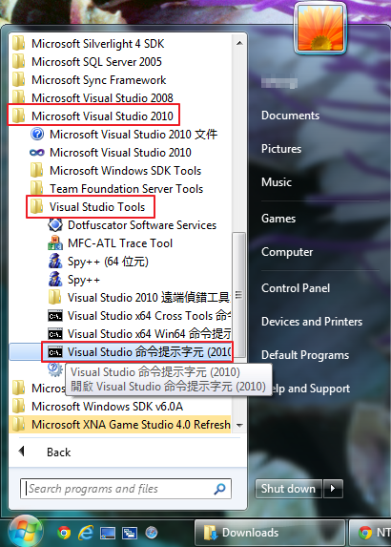Click the MFC-ATL Trace Tool label
Screen dimensions: 391x547
coord(120,243)
